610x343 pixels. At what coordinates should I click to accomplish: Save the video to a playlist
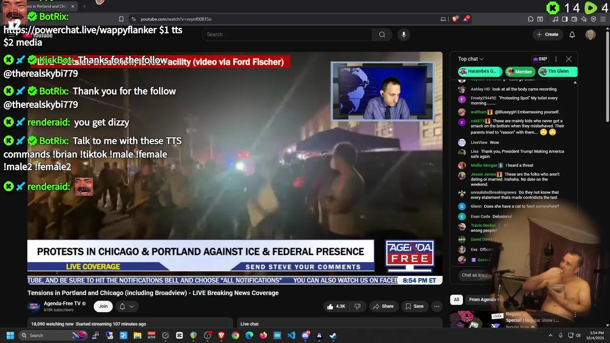pos(414,306)
